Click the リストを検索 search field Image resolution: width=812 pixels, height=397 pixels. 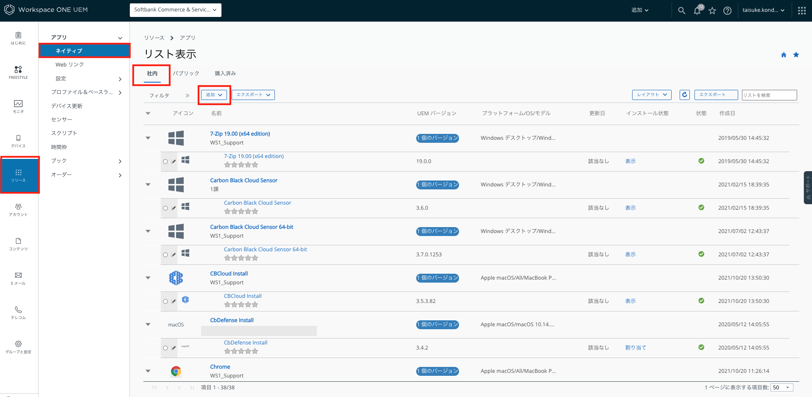coord(769,95)
